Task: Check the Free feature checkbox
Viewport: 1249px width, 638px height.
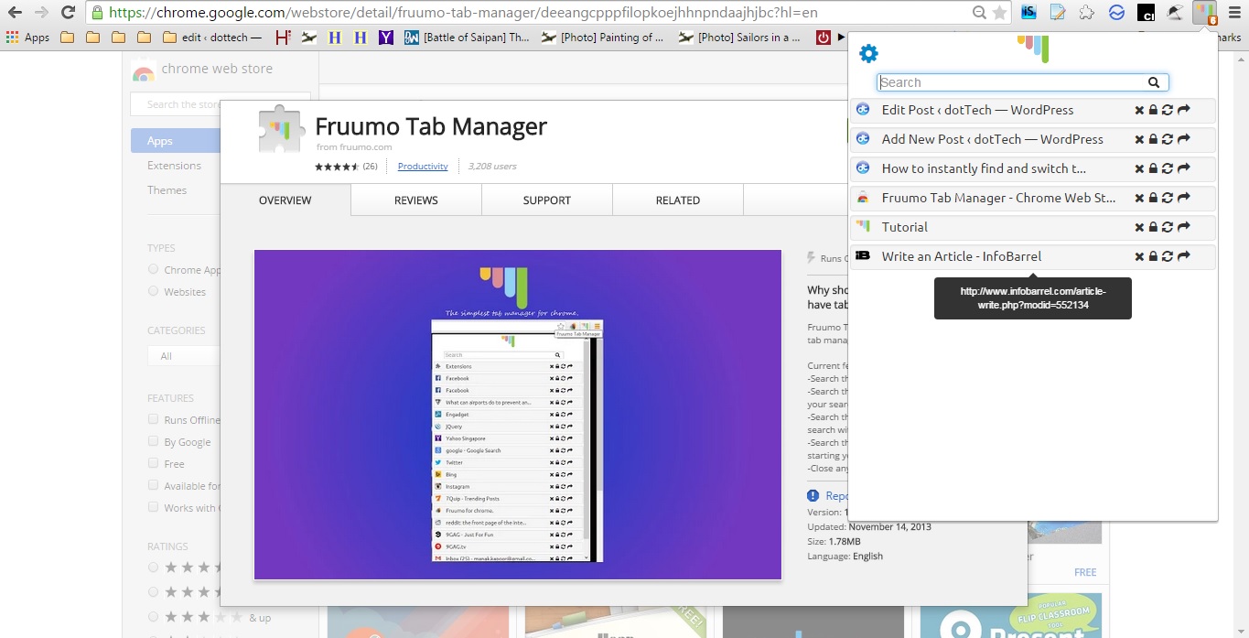Action: (x=153, y=464)
